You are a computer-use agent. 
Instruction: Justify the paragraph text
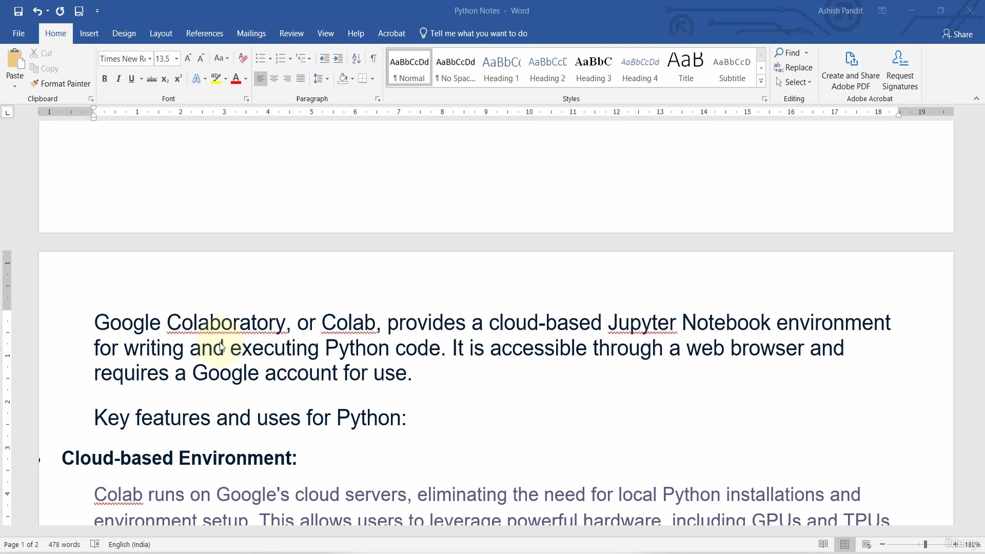[301, 79]
